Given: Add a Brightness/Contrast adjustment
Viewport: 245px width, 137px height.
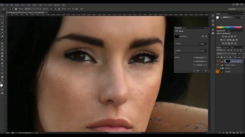Looking at the screenshot, I should pyautogui.click(x=223, y=37).
